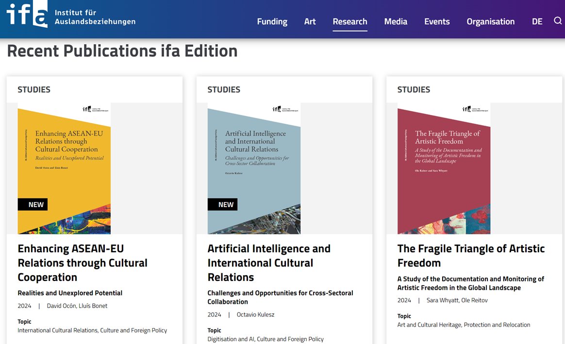The height and width of the screenshot is (344, 565).
Task: Open the Funding menu
Action: [272, 22]
